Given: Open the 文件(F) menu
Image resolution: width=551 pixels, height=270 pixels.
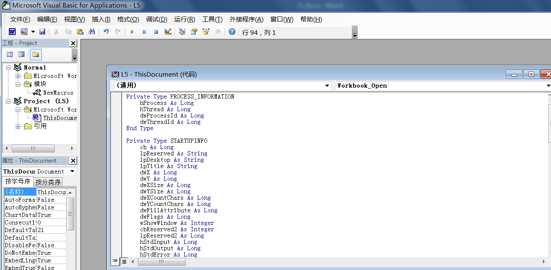Looking at the screenshot, I should coord(20,19).
